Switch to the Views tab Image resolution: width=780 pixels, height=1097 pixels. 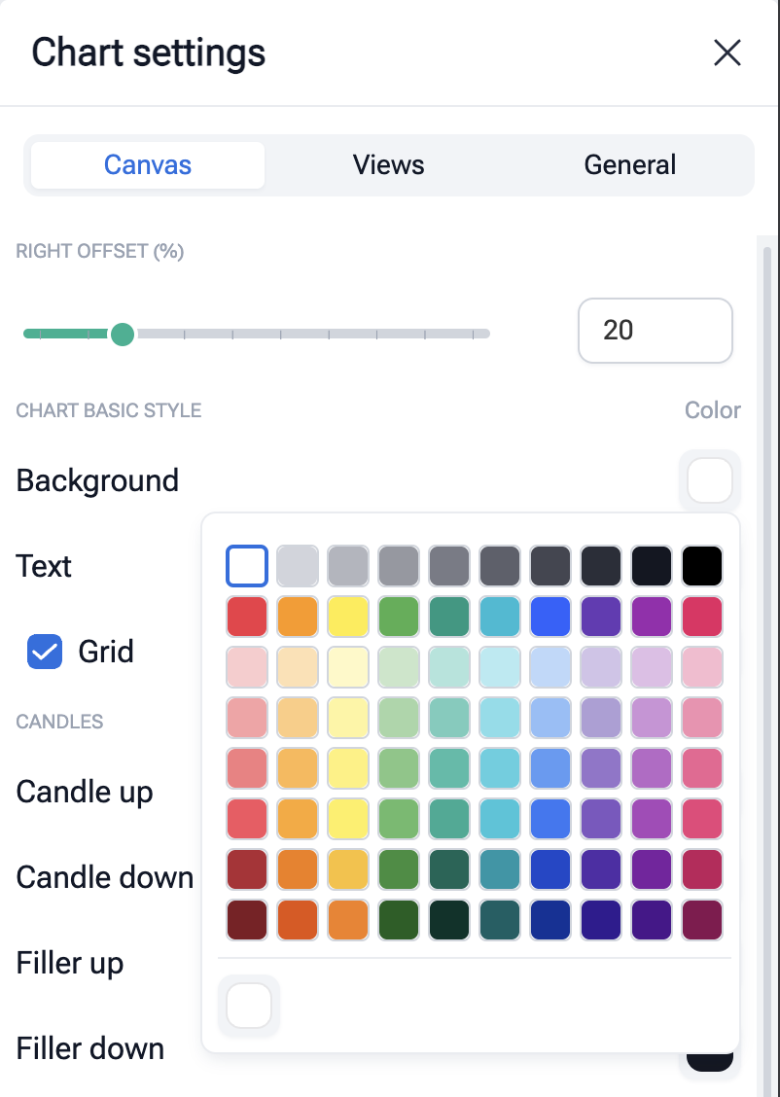388,165
